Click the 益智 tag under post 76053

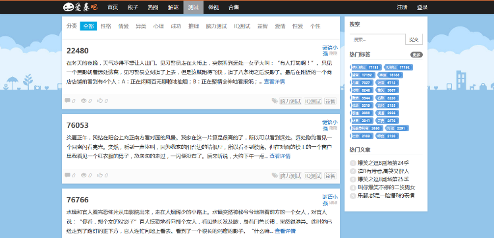[x=330, y=175]
